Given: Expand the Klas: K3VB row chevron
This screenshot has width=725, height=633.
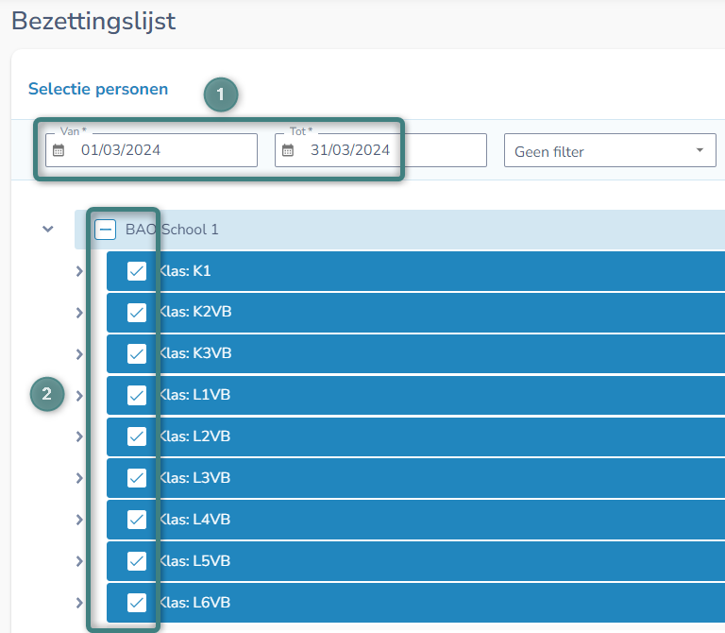Looking at the screenshot, I should point(79,354).
